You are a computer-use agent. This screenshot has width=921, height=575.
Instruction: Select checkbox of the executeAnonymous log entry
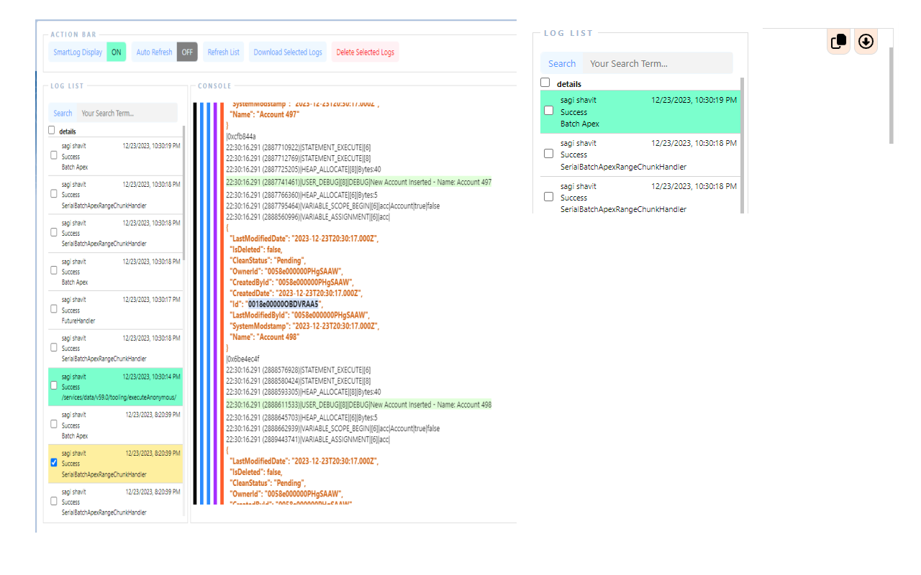pos(53,385)
